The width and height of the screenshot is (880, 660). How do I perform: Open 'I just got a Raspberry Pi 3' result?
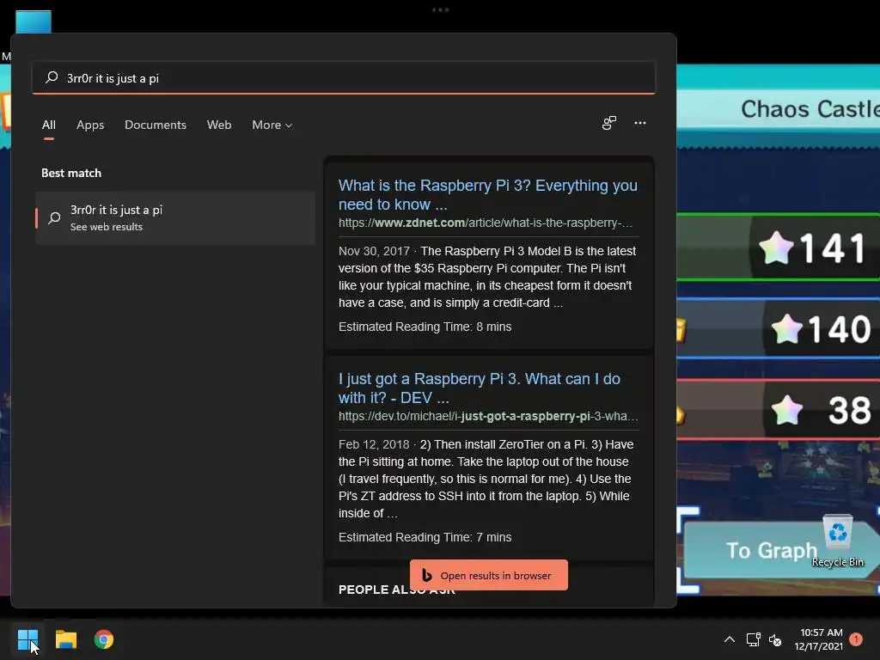click(x=480, y=388)
